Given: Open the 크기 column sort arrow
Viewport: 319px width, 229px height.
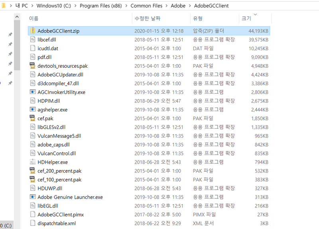Looking at the screenshot, I should 255,14.
